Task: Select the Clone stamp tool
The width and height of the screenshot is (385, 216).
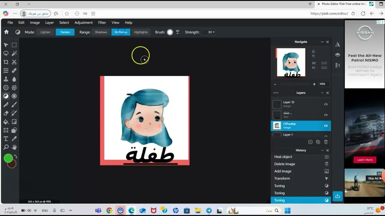Action: click(x=6, y=79)
